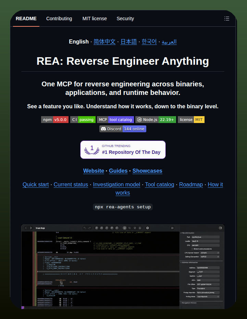Switch README to Korean (한국어)

coord(149,42)
